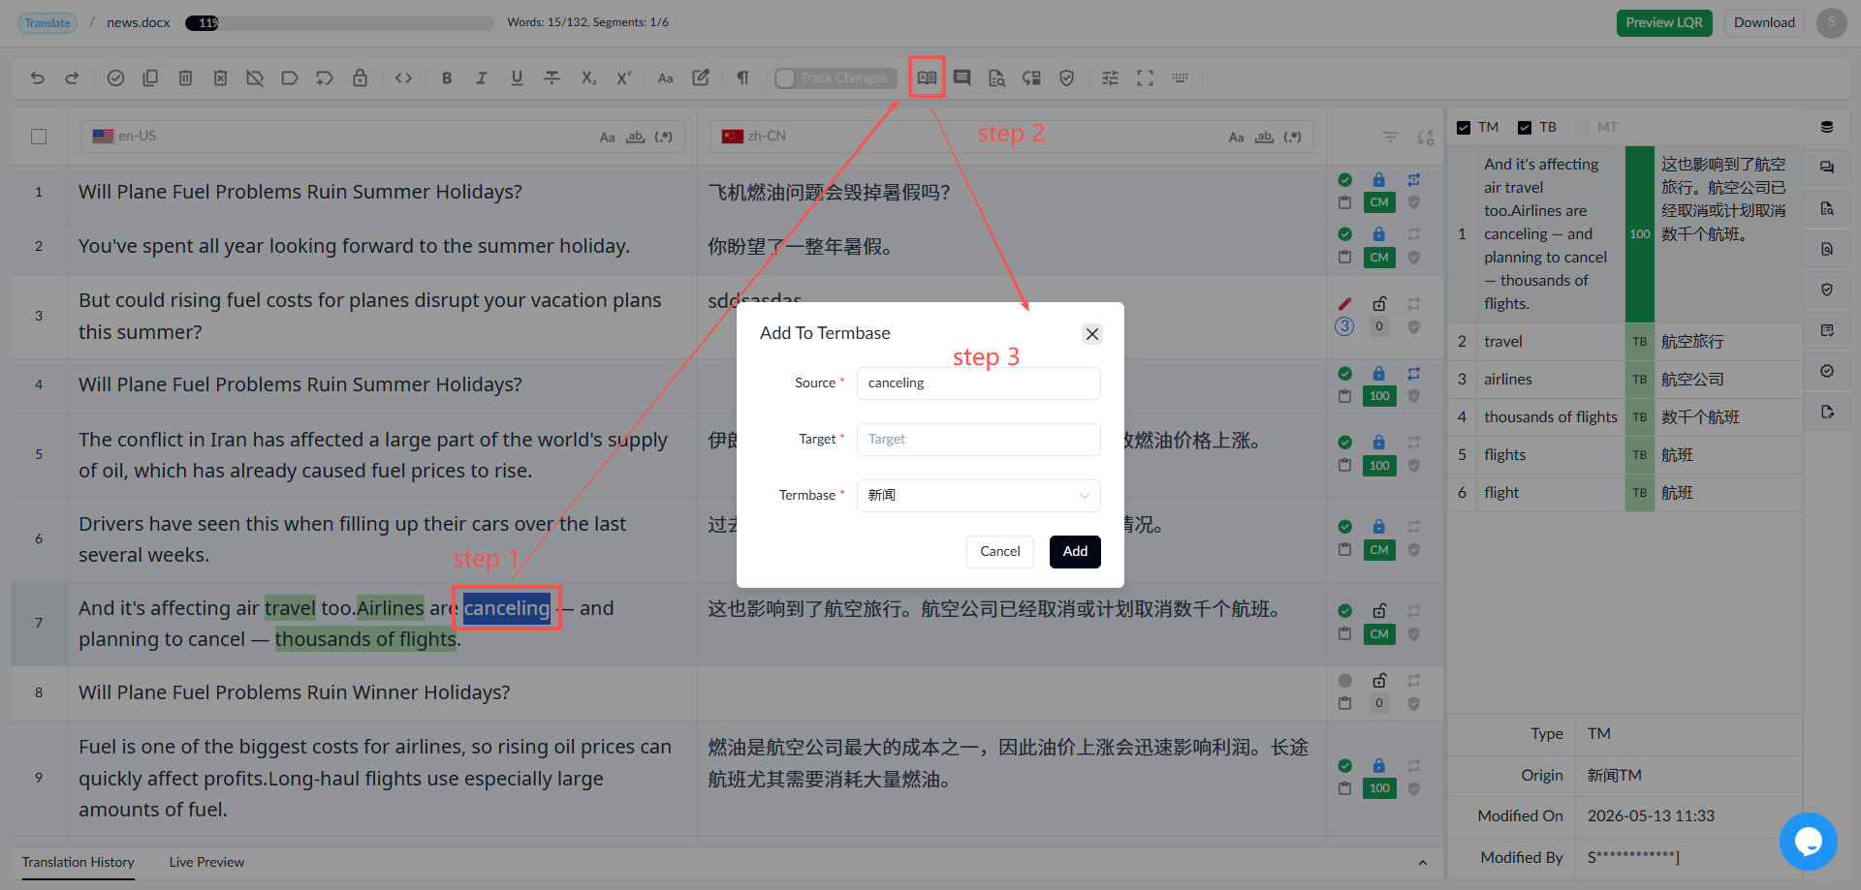
Task: Click the change case Aa toolbar icon
Action: (x=665, y=77)
